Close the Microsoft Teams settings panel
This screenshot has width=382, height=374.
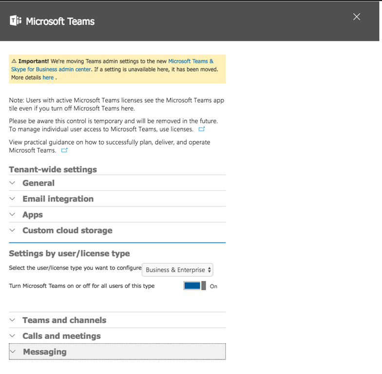pos(357,17)
